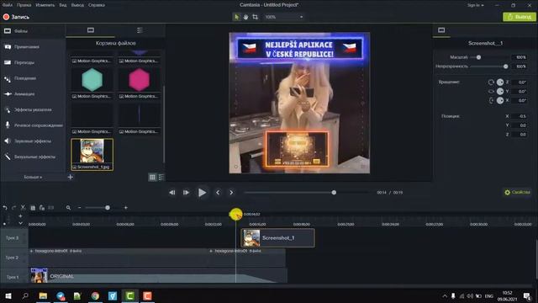The image size is (538, 303).
Task: Open the Примечания annotations panel
Action: pyautogui.click(x=33, y=47)
